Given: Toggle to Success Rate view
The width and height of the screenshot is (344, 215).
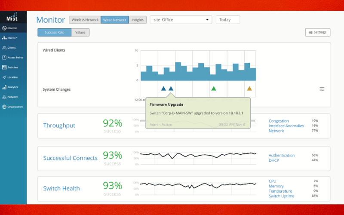Looking at the screenshot, I should pyautogui.click(x=55, y=32).
